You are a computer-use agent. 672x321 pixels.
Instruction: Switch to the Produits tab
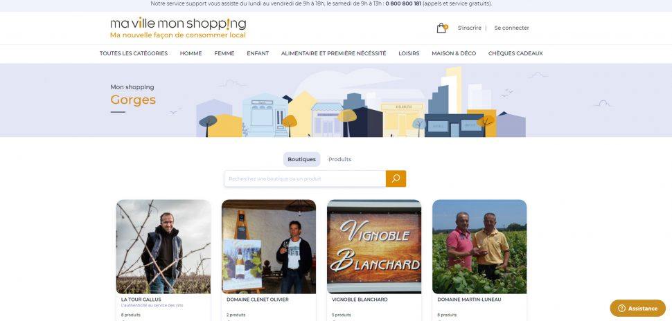coord(340,159)
